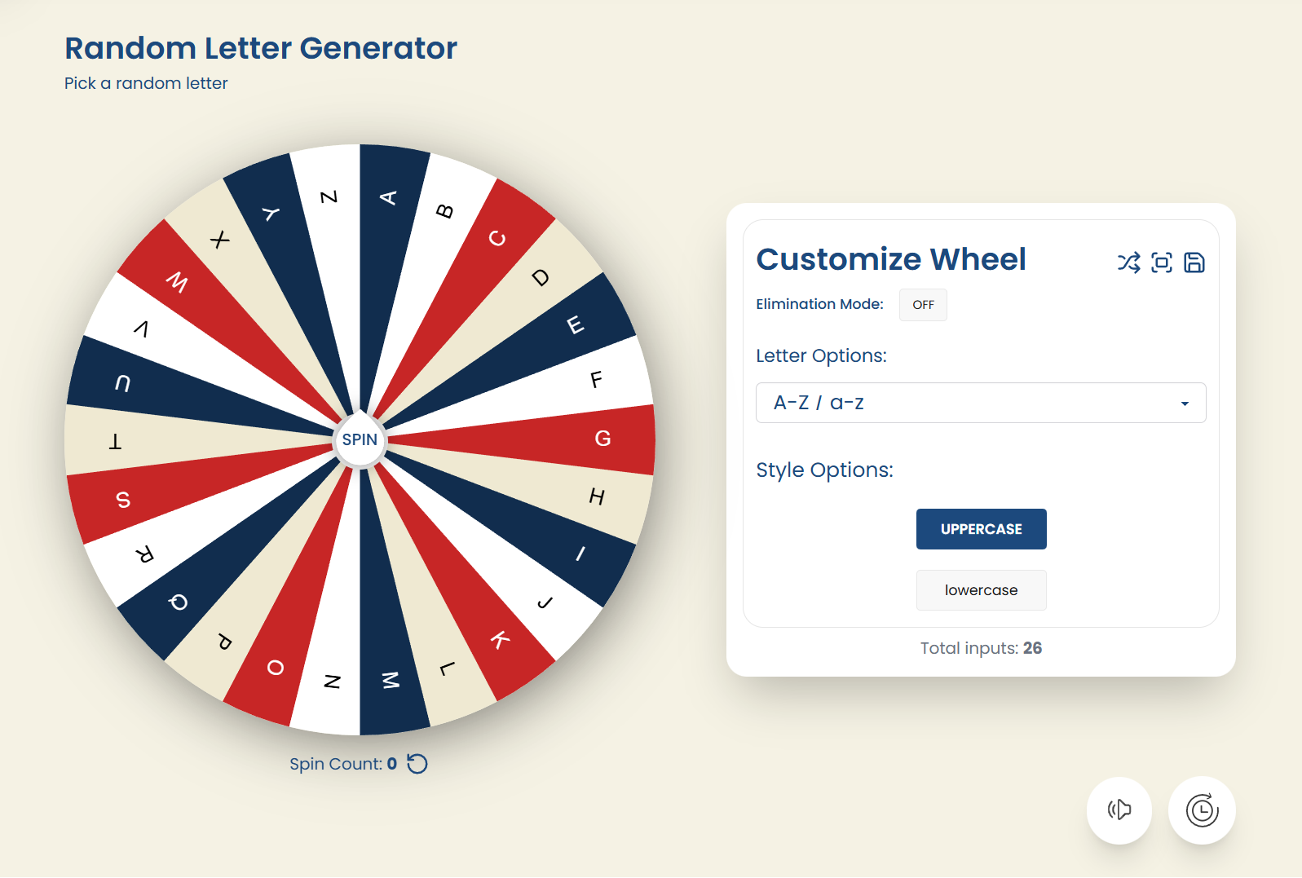
Task: Reset the spin count to zero
Action: point(417,764)
